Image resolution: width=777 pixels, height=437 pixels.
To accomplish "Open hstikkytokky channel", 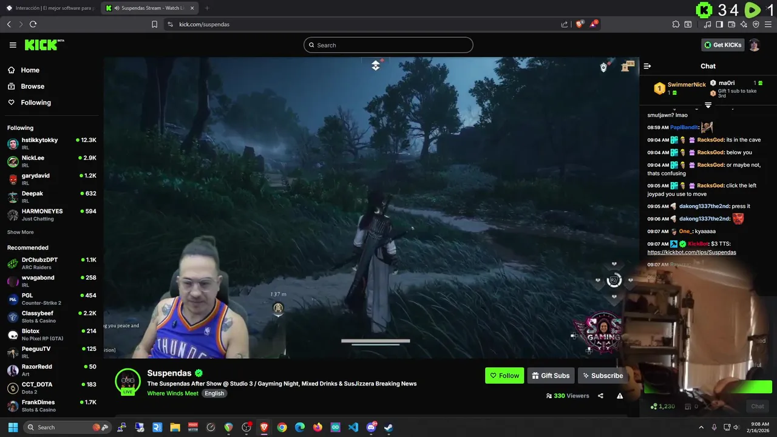I will (52, 144).
